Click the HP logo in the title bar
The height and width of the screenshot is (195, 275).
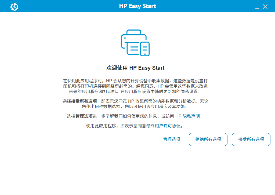14,7
